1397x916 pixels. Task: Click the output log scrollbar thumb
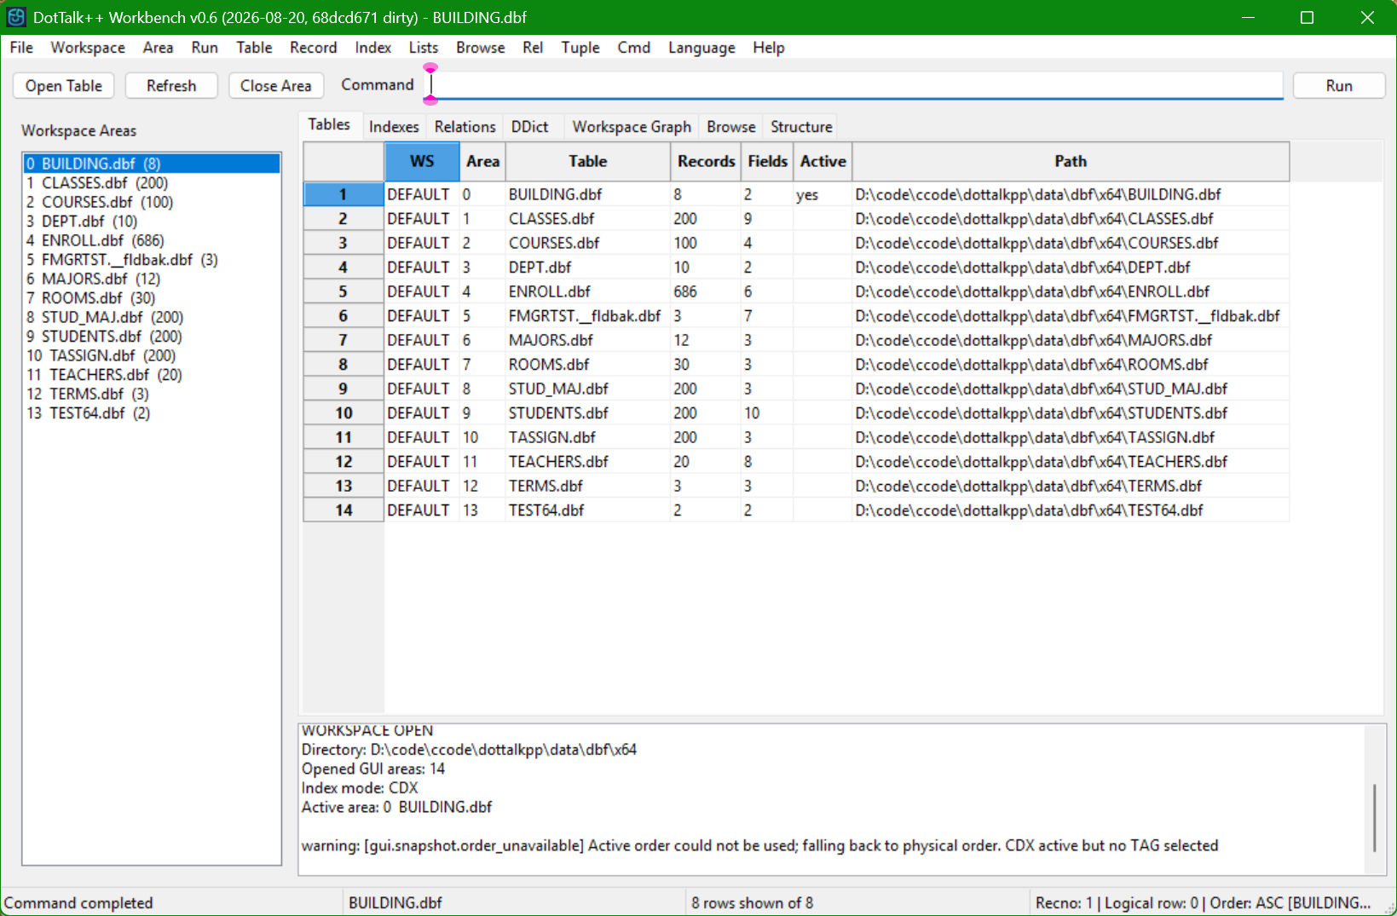click(1374, 818)
